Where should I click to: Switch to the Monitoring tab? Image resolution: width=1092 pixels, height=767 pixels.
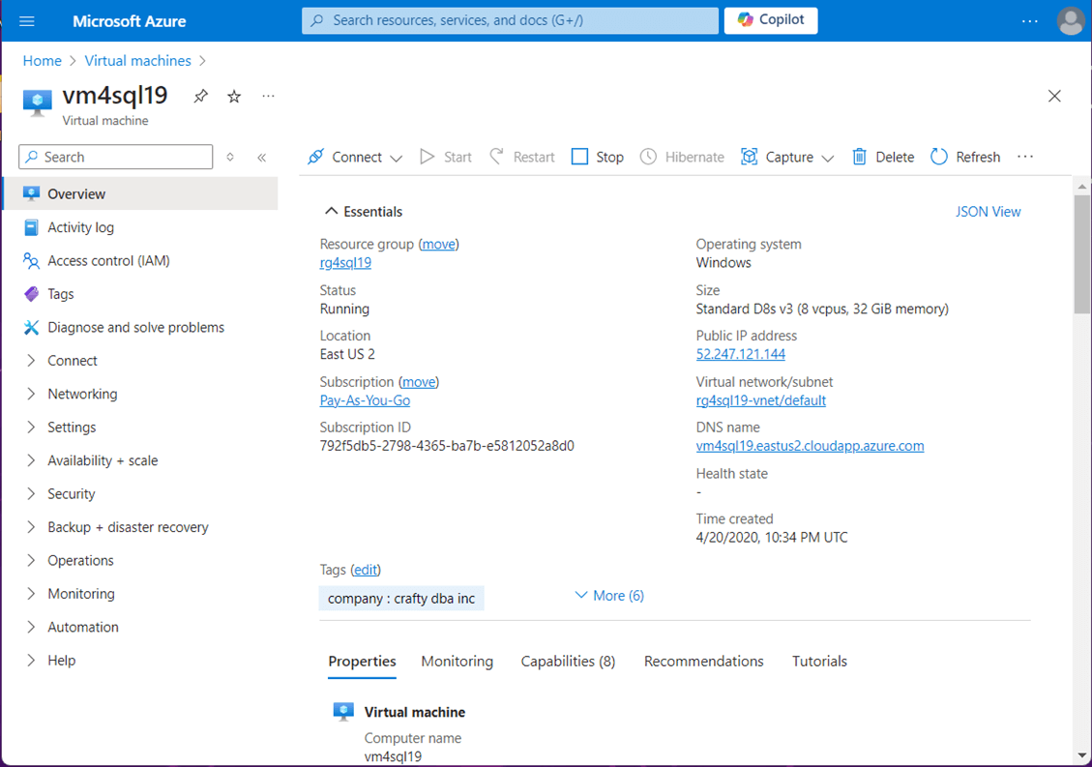(457, 662)
